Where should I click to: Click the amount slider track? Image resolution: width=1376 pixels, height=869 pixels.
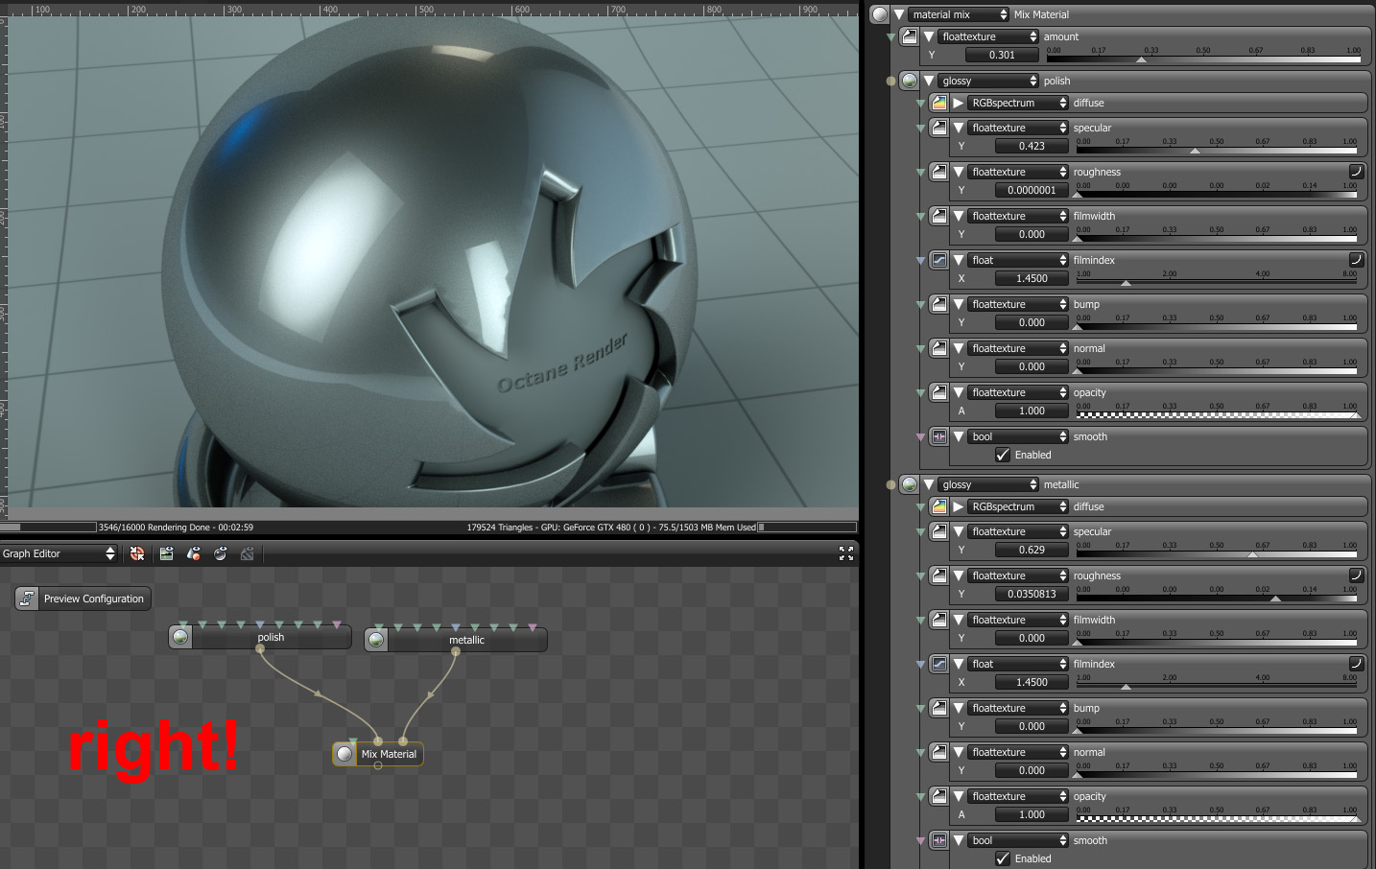click(x=1203, y=59)
